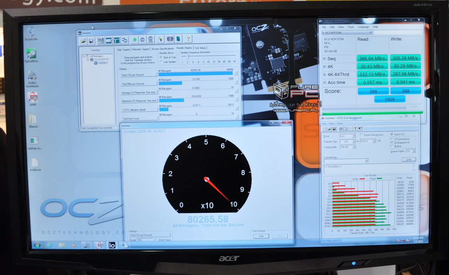Toggle 4K checkbox in AS SSD Benchmark

[324, 66]
